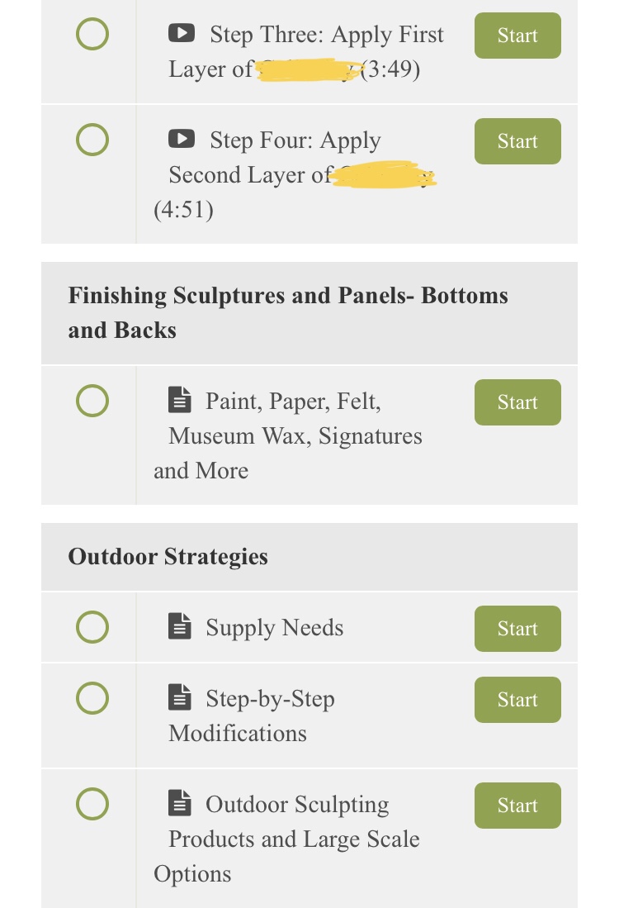The height and width of the screenshot is (908, 619).
Task: Click document icon beside Outdoor Sculpting Products
Action: [179, 802]
